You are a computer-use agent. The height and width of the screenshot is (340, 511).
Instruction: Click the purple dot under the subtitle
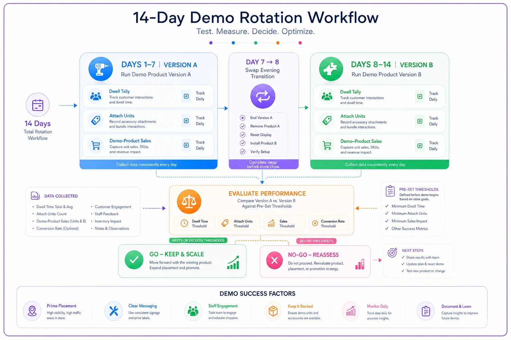[211, 43]
